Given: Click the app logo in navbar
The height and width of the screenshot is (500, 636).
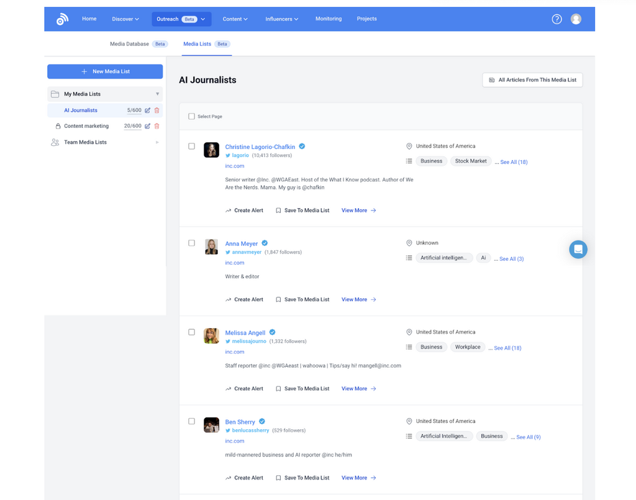Looking at the screenshot, I should click(62, 19).
